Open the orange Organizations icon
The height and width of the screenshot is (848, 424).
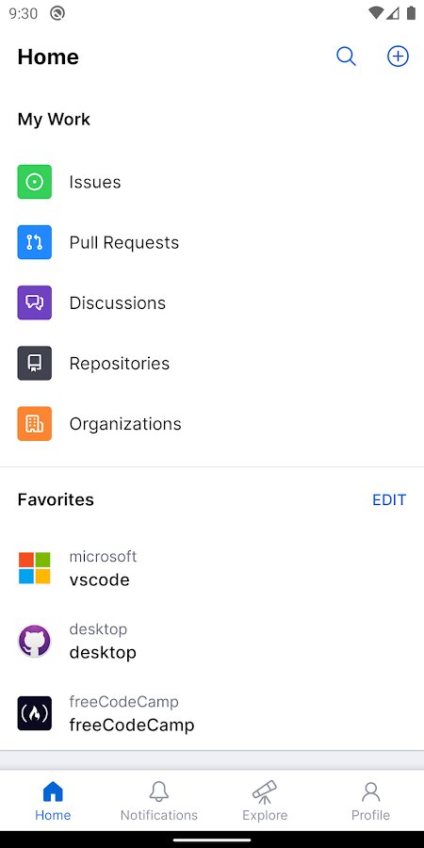pos(35,423)
